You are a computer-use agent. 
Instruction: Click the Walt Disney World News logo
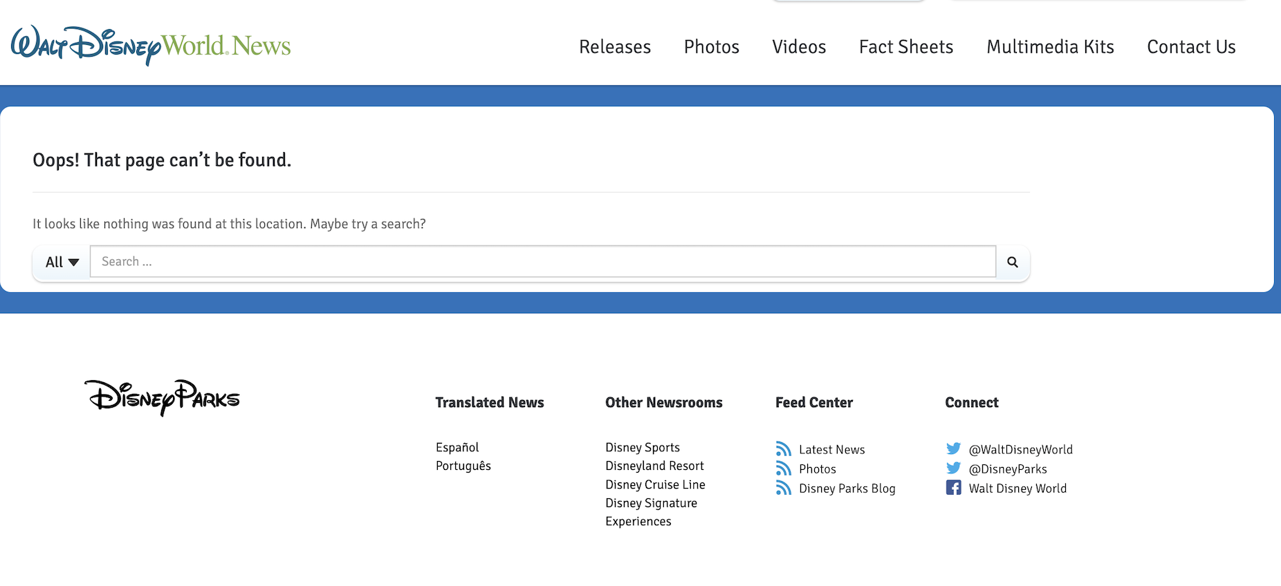[151, 46]
